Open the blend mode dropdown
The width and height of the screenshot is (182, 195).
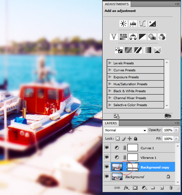coord(125,130)
